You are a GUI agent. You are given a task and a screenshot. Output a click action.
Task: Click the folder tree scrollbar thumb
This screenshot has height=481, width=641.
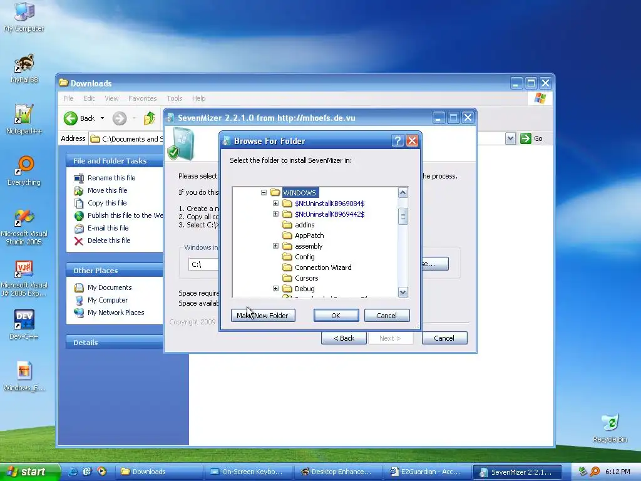(x=403, y=216)
